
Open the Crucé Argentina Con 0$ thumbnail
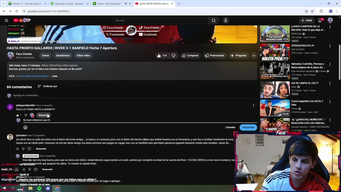click(x=275, y=108)
